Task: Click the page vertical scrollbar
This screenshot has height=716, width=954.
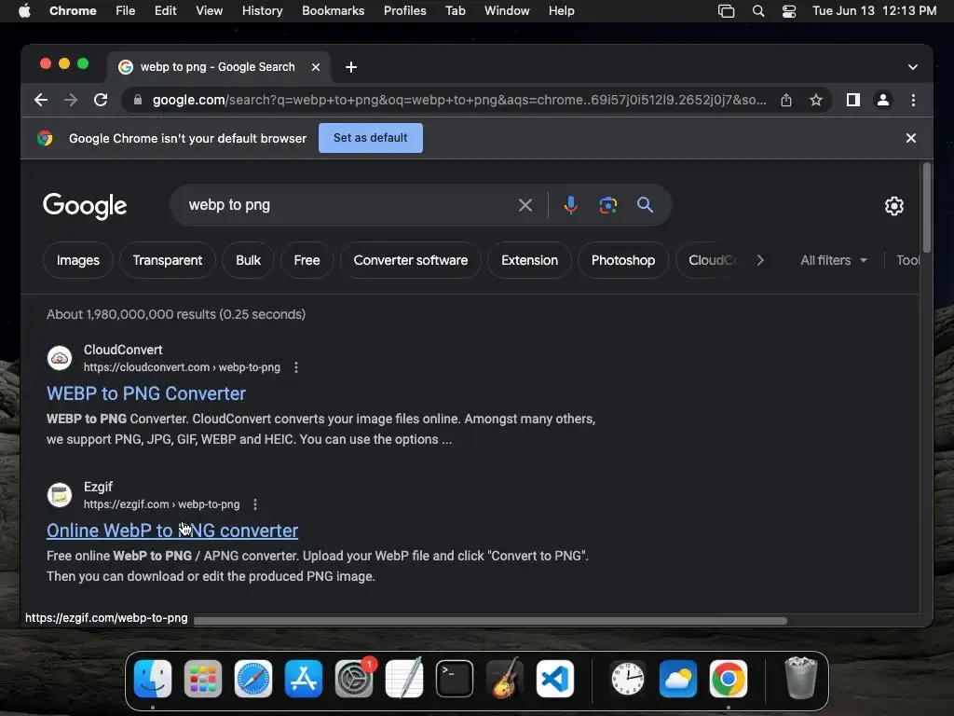Action: pyautogui.click(x=927, y=208)
